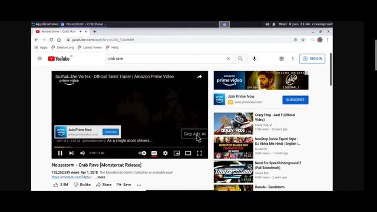
Task: Pause the video with the pause button
Action: coord(60,153)
